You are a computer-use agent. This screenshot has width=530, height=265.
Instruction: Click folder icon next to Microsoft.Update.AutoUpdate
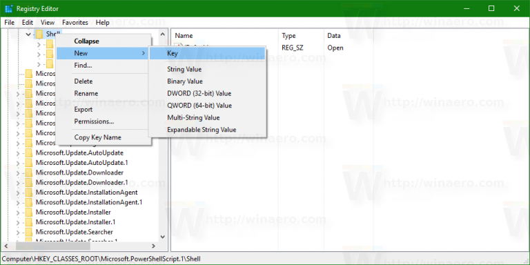click(29, 153)
